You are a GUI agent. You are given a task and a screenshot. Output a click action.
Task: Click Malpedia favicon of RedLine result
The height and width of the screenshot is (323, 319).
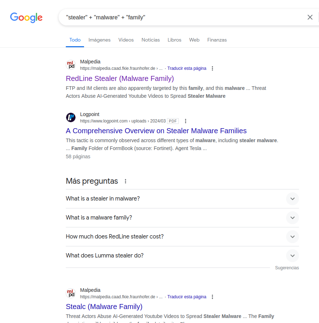[71, 65]
